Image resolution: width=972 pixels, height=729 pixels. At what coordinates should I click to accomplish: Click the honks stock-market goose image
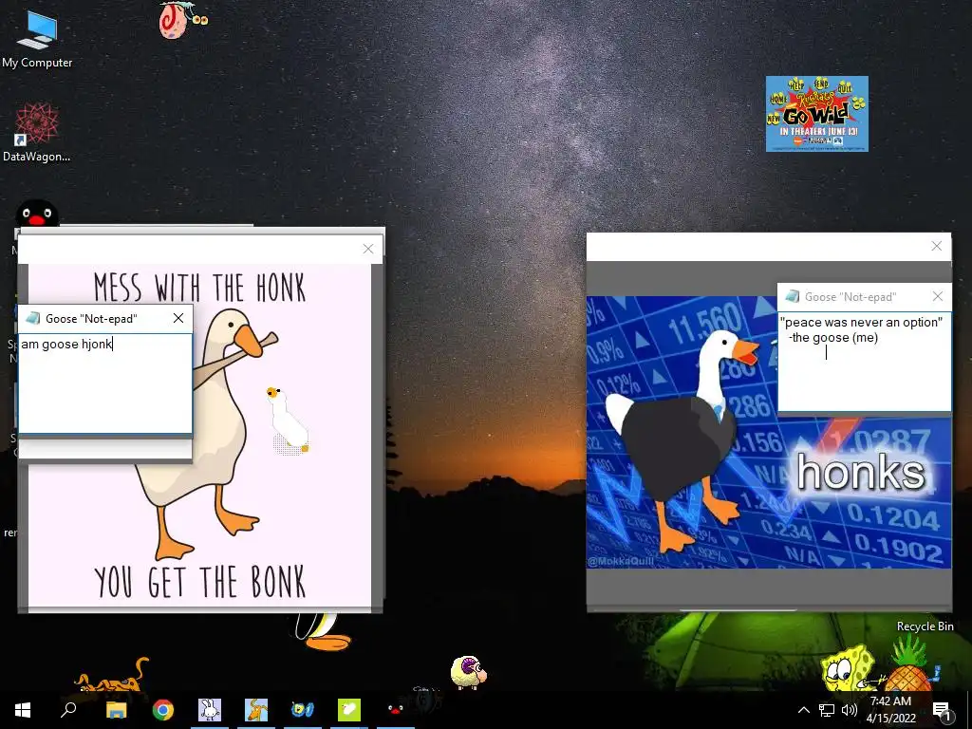click(x=769, y=432)
